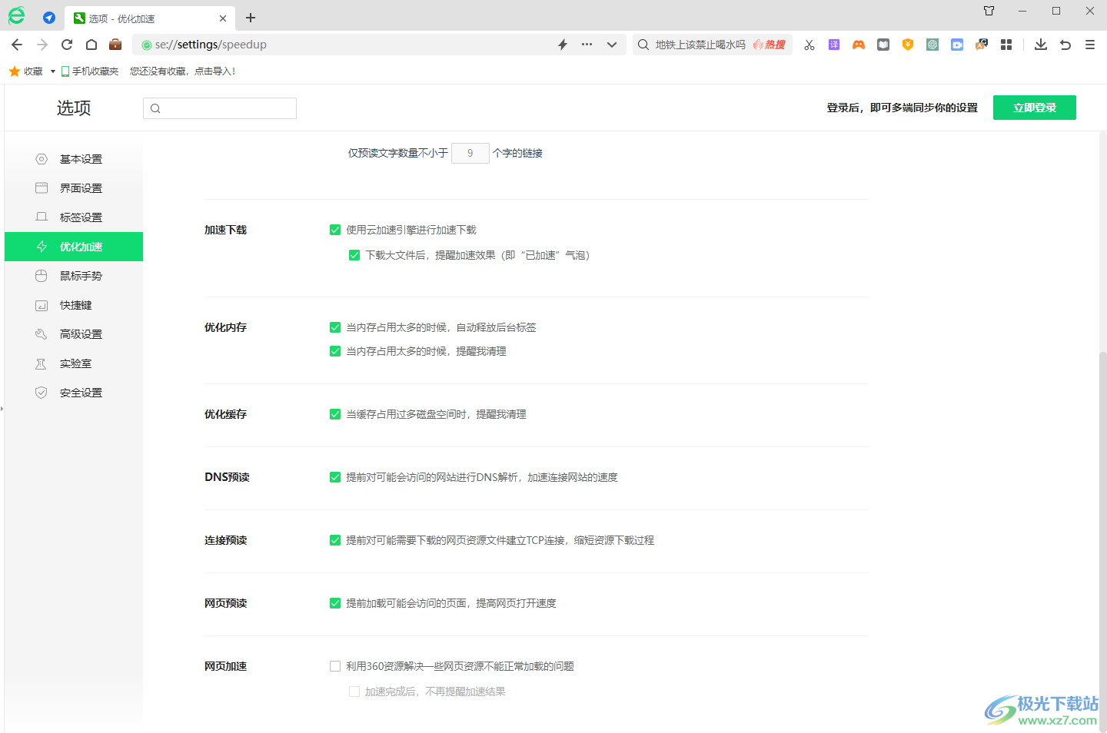Select the 选项 - 优化加速 tab

(x=148, y=18)
